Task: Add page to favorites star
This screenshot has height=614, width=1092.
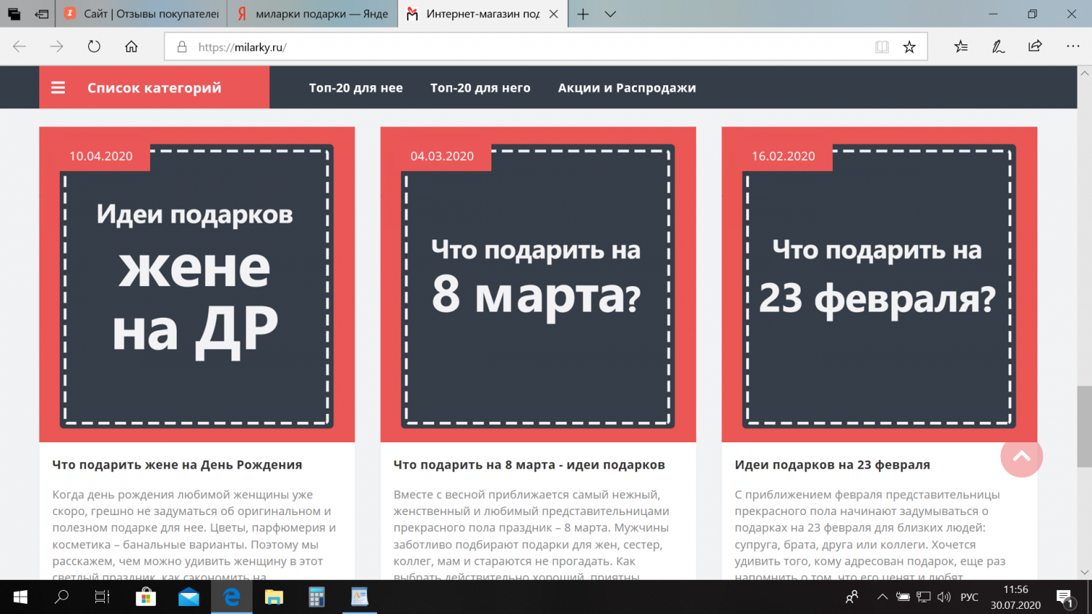Action: (x=909, y=47)
